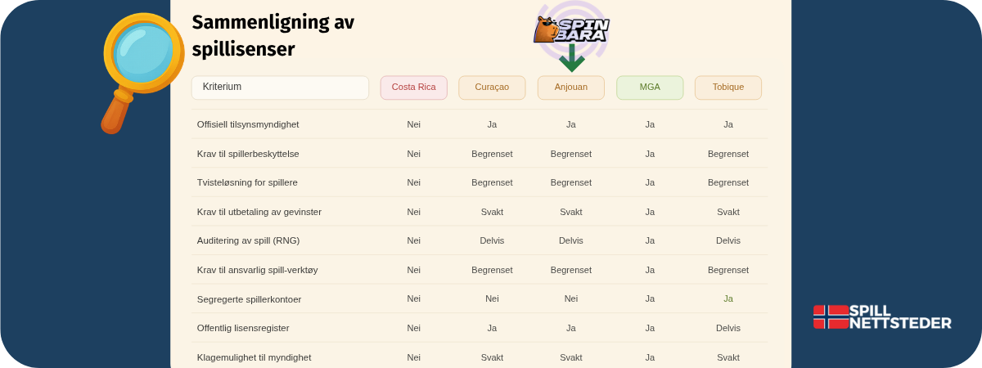Screen dimensions: 982x368
Task: Click MGA 'Ja' for Klagemulighet til myndighet
Action: (x=650, y=357)
